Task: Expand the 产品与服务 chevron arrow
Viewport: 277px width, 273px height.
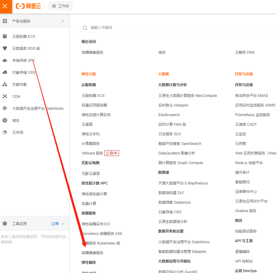Action: click(63, 21)
